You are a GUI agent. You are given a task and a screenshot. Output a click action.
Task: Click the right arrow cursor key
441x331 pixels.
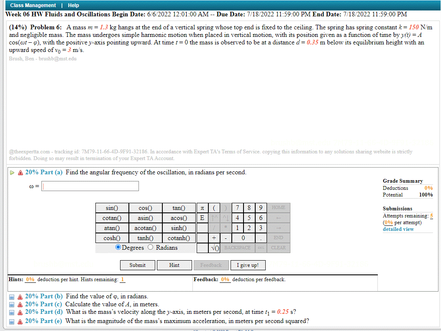coord(278,228)
